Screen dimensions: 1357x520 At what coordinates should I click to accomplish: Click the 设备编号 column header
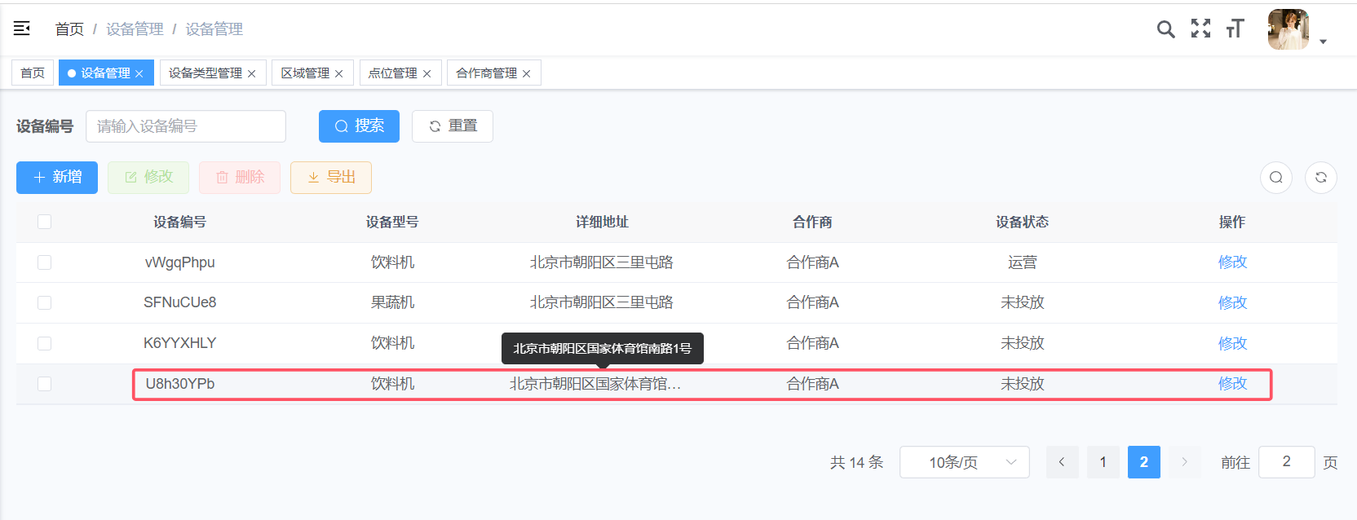click(180, 222)
